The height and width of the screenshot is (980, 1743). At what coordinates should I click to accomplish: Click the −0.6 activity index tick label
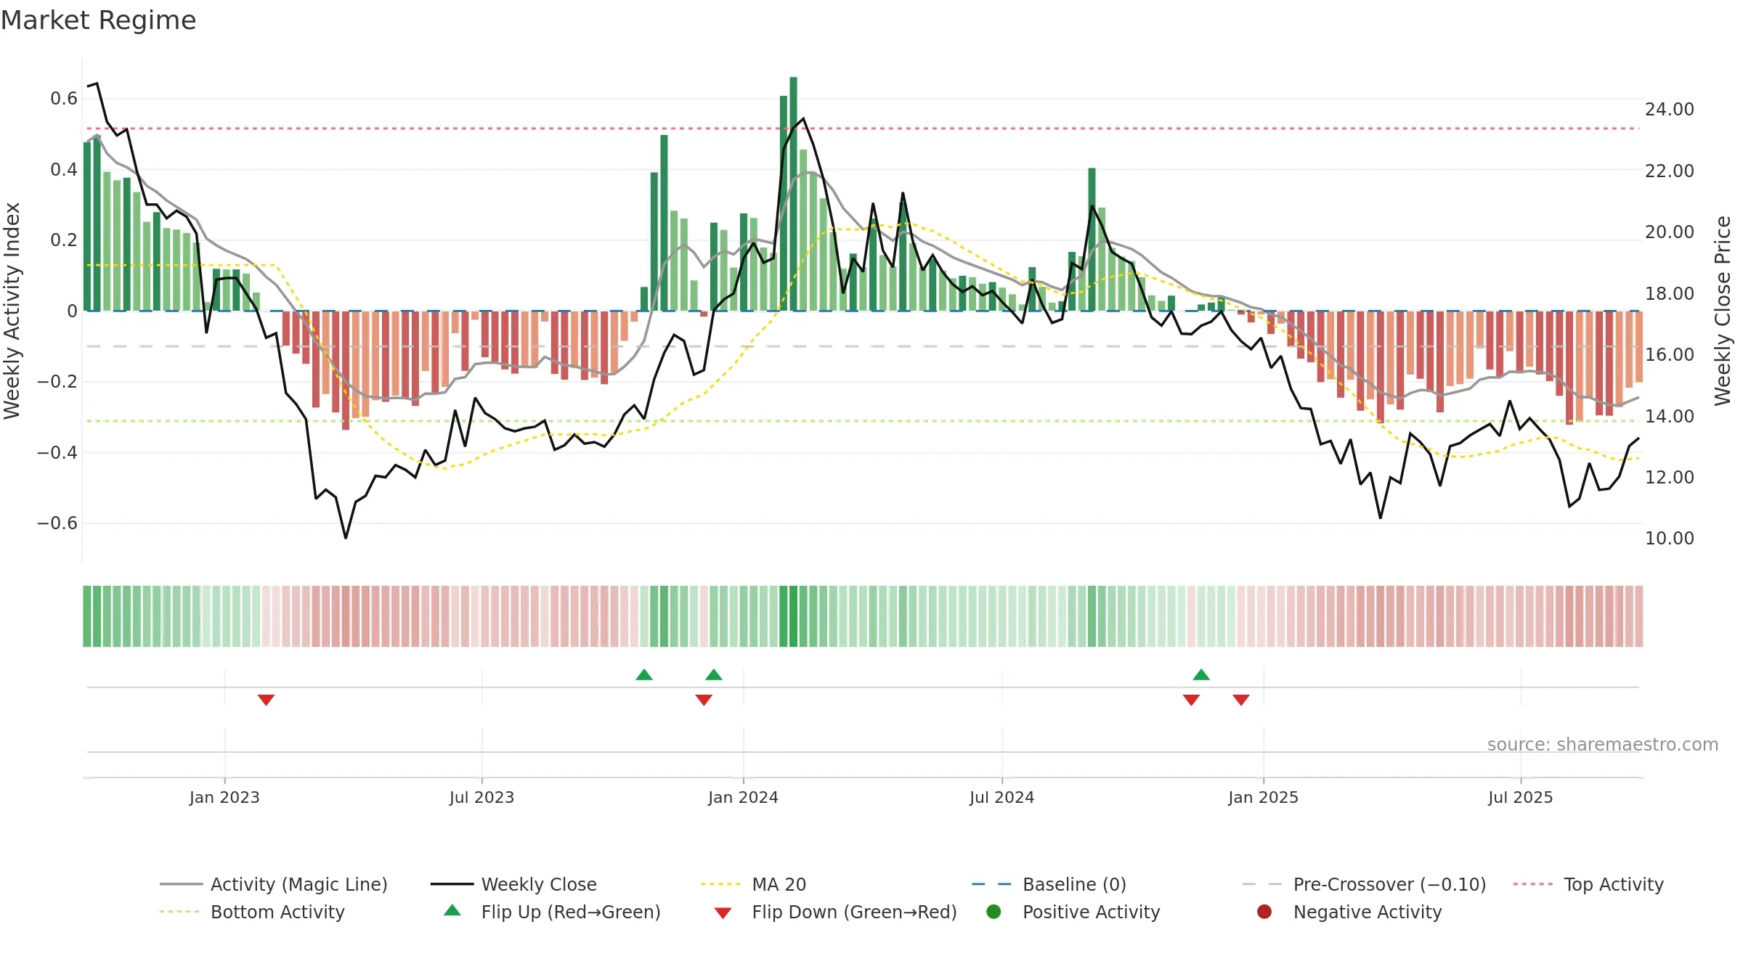57,523
